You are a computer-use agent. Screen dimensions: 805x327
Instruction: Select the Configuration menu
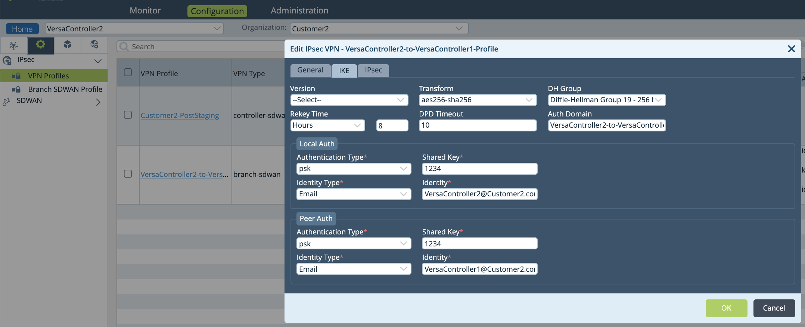coord(217,11)
